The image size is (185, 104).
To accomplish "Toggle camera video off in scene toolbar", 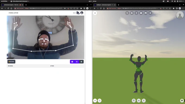I will pyautogui.click(x=132, y=13).
